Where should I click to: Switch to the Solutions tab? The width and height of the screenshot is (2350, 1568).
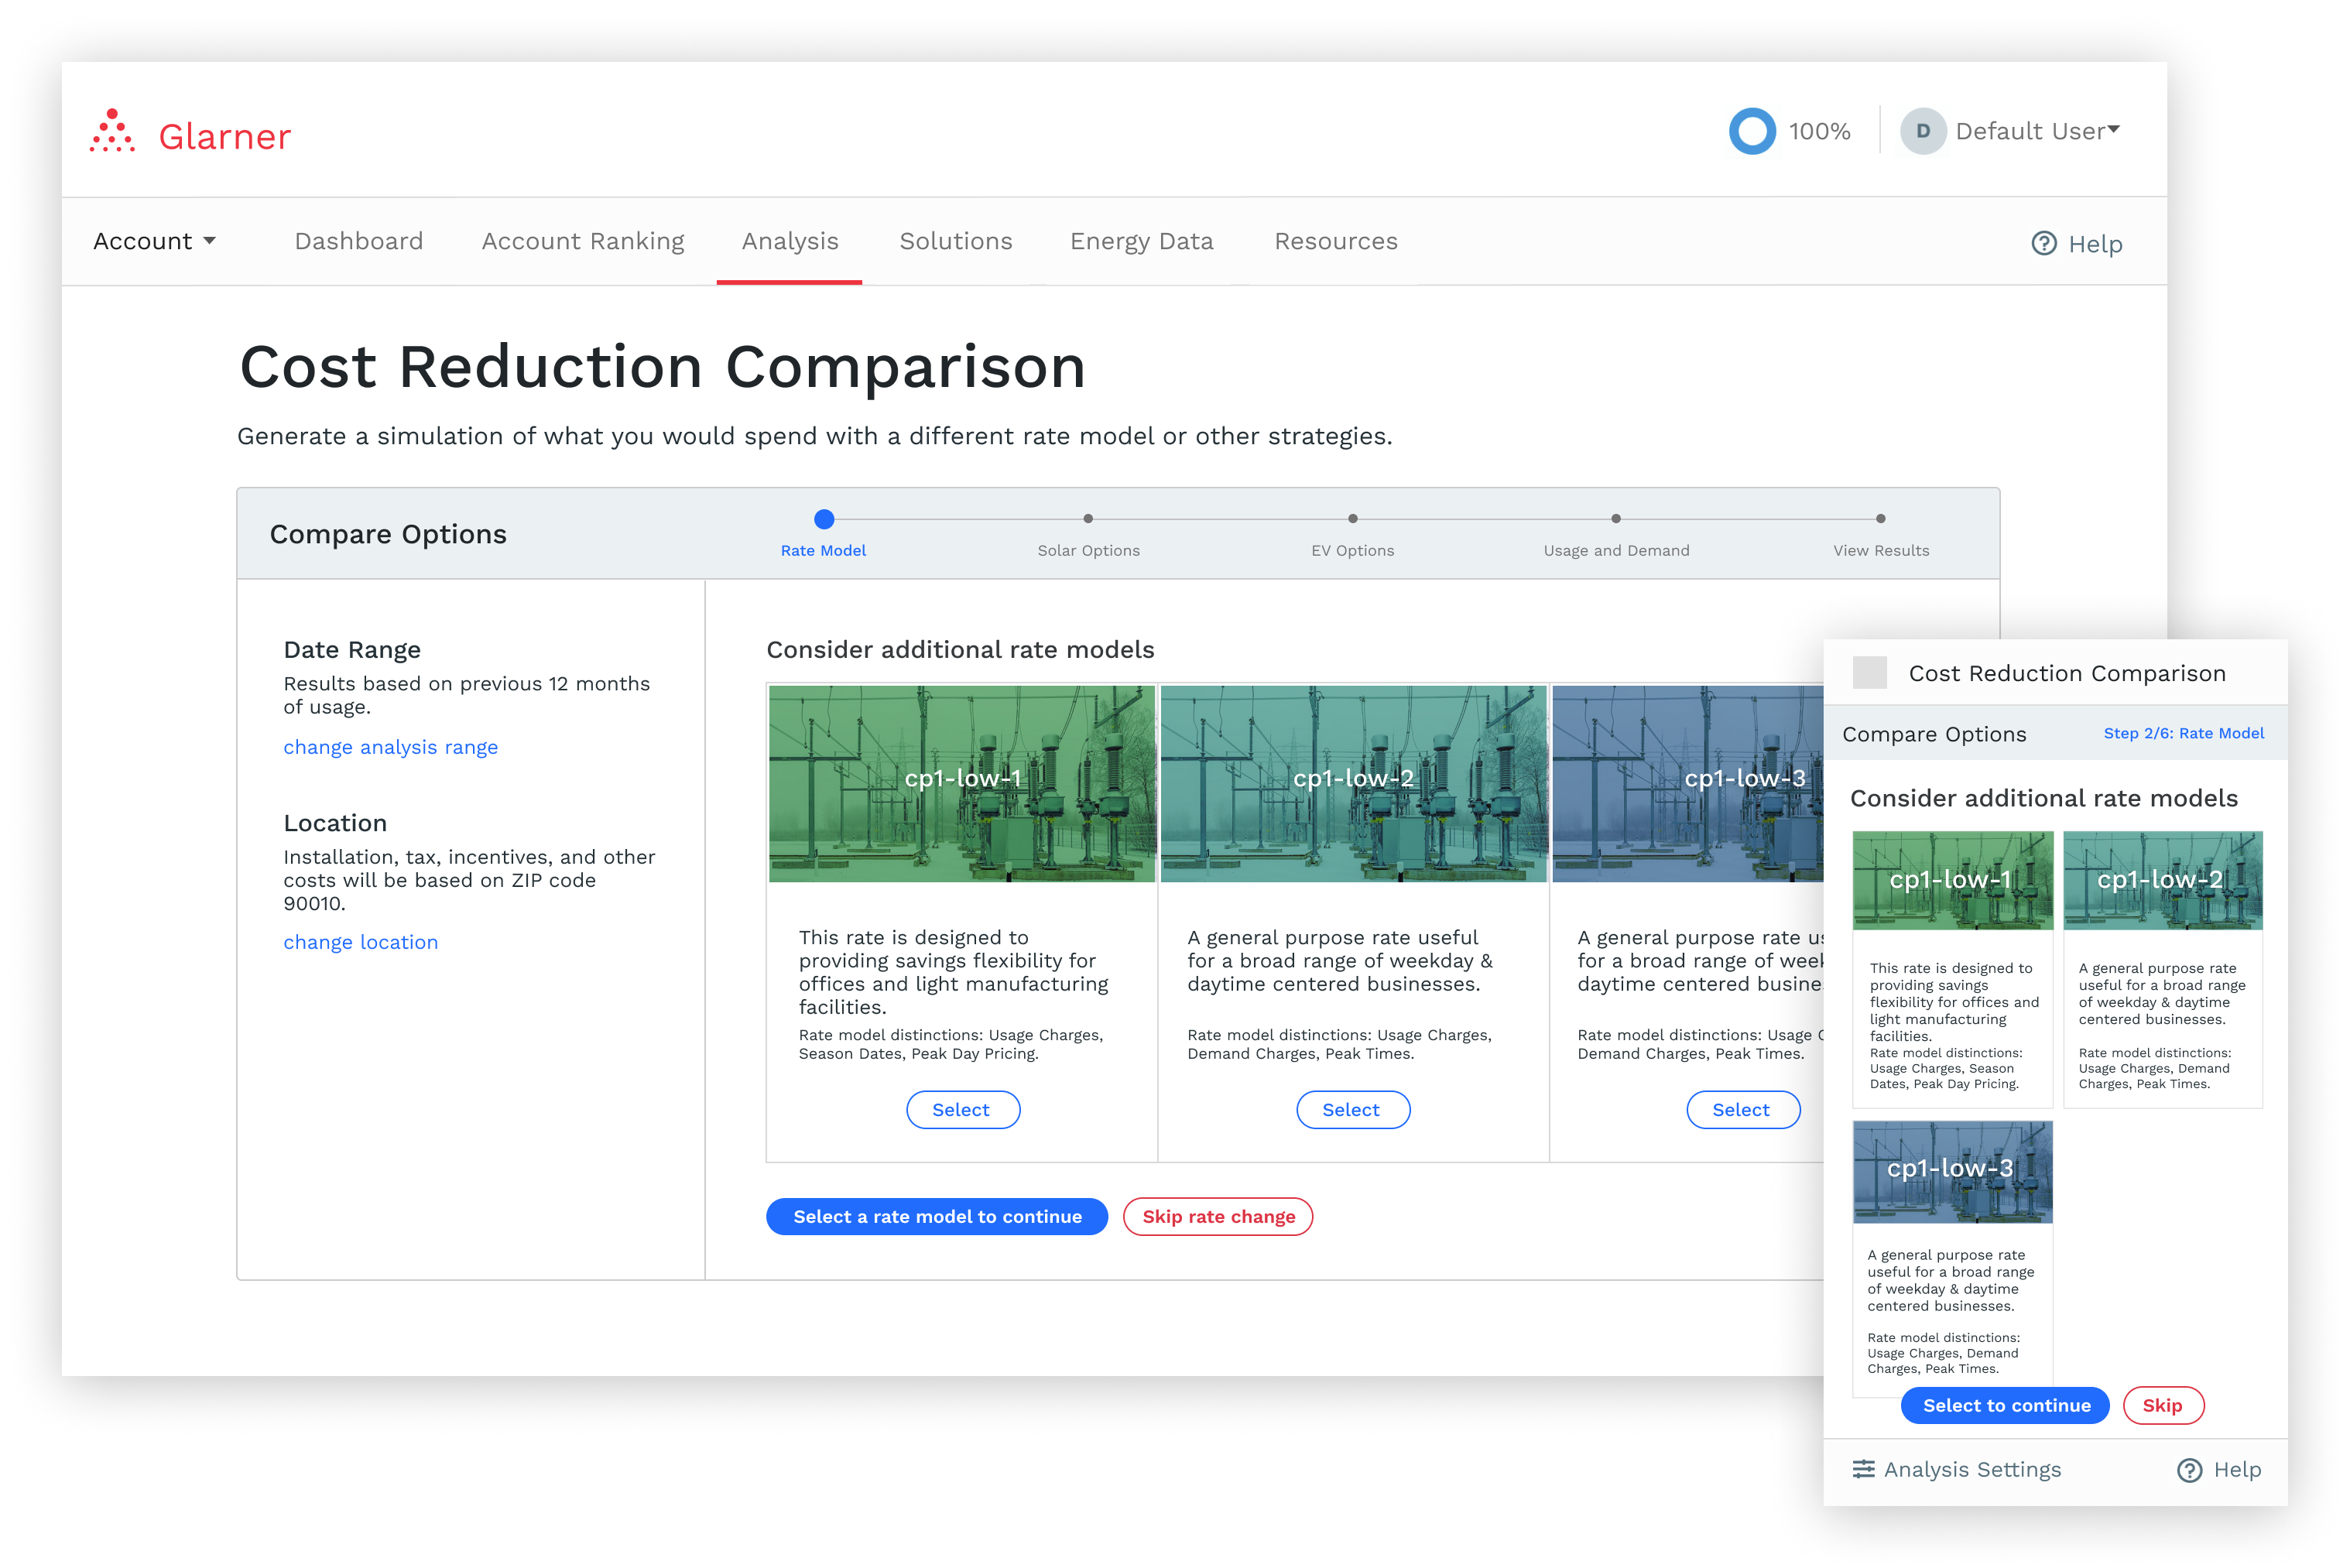click(955, 241)
